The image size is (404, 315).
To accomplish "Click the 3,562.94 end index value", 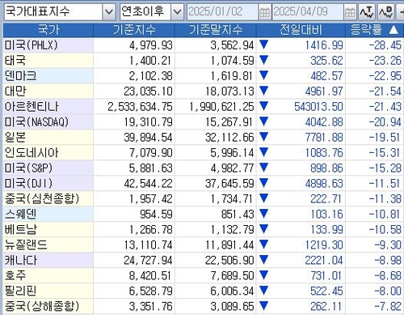I will [232, 45].
